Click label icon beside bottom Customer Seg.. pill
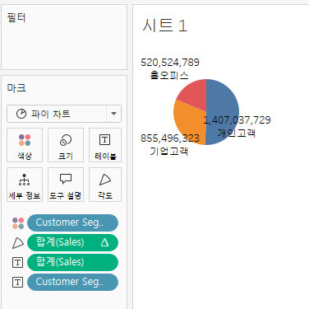The height and width of the screenshot is (309, 309). tap(18, 283)
